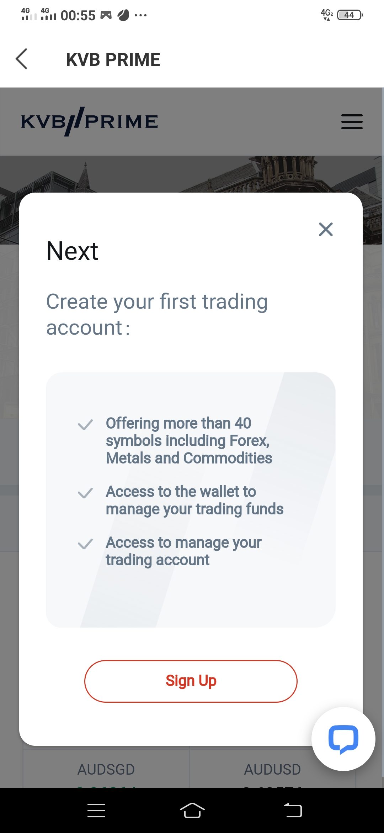
Task: Open the hamburger menu in the site header
Action: pos(352,122)
